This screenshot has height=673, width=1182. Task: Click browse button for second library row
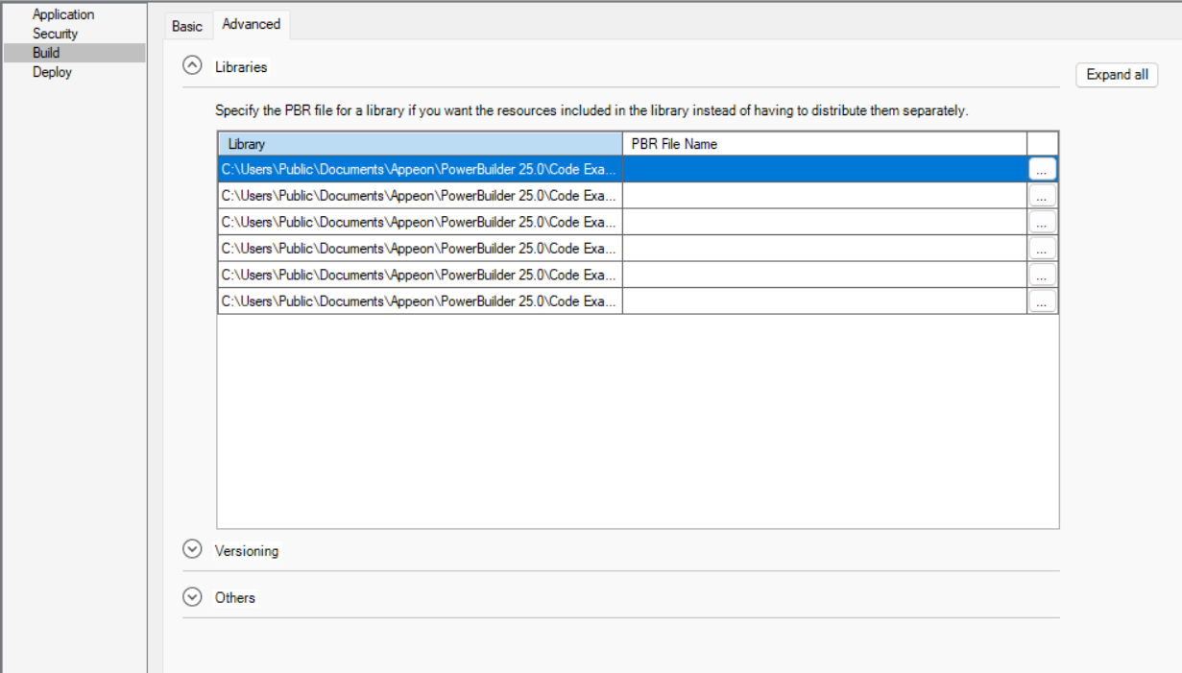tap(1042, 196)
